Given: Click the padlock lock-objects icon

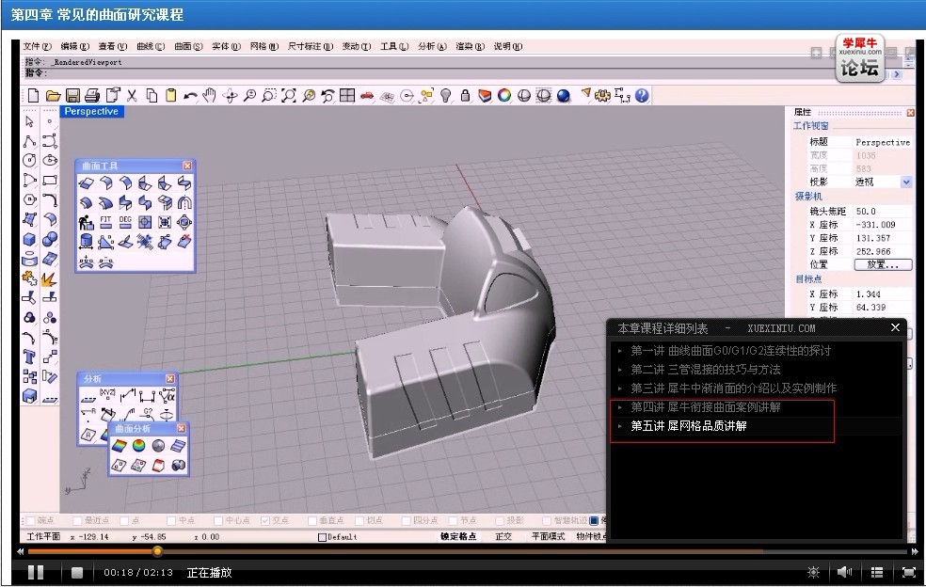Looking at the screenshot, I should (466, 96).
